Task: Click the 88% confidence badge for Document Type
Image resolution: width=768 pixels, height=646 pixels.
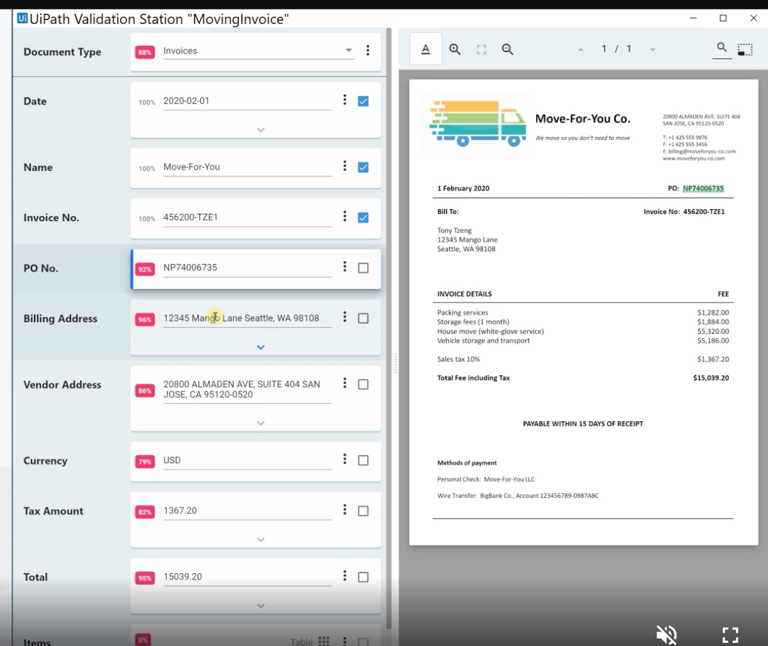Action: point(145,52)
